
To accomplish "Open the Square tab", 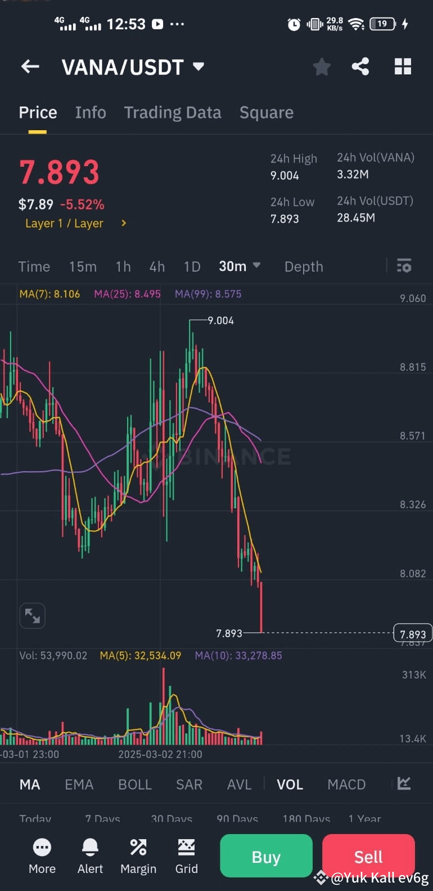I will click(x=267, y=112).
